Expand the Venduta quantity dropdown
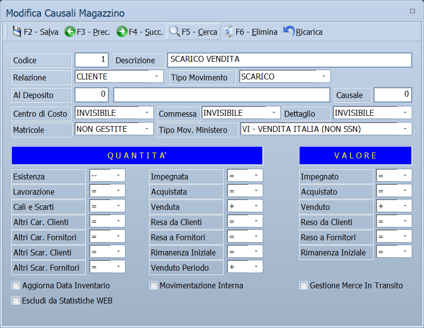424x328 pixels. [x=256, y=206]
